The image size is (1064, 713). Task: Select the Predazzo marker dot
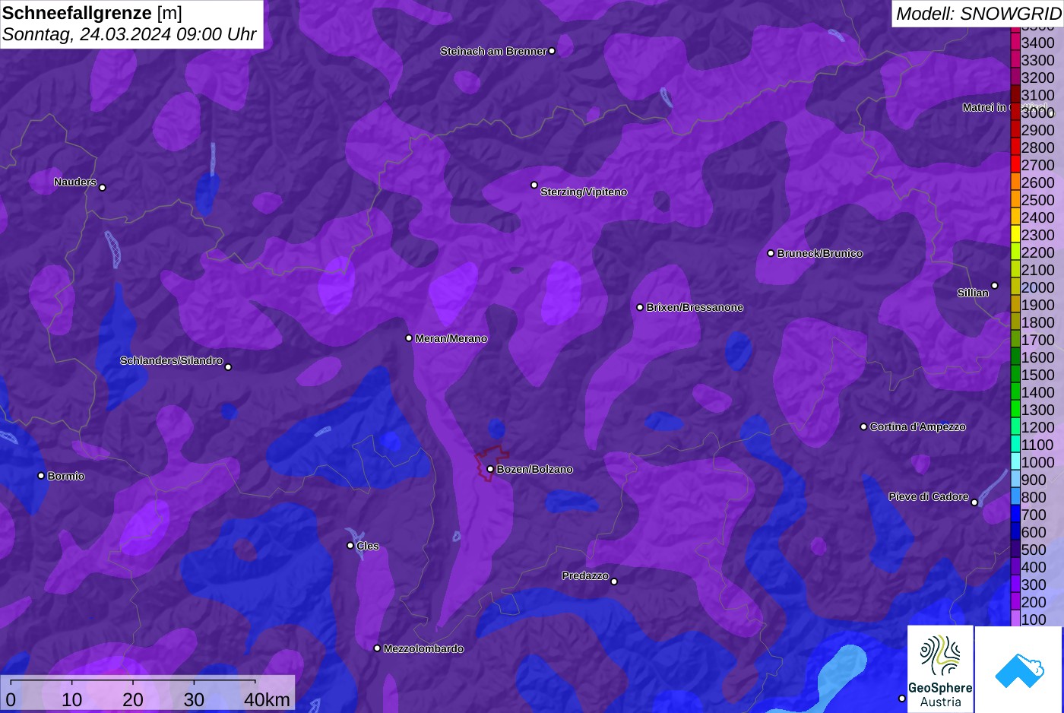point(614,581)
